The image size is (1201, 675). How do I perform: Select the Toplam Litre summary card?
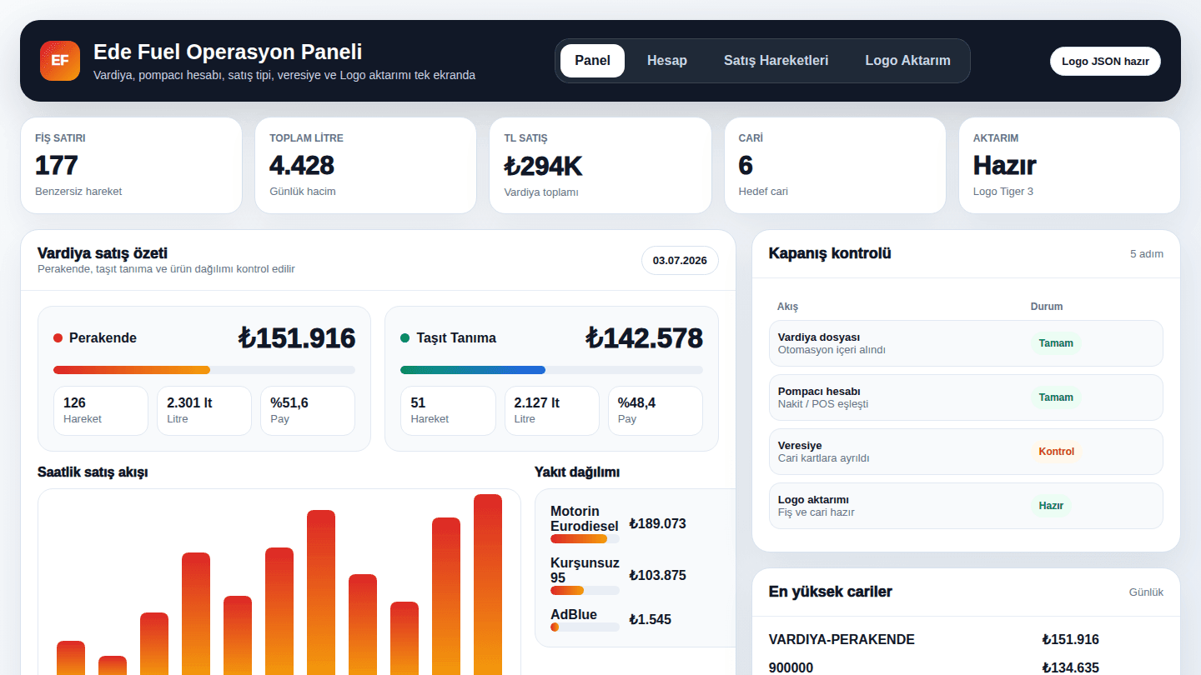pyautogui.click(x=365, y=166)
